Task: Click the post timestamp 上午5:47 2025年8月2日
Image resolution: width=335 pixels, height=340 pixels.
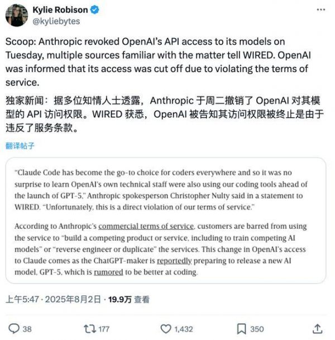Action: (x=53, y=299)
